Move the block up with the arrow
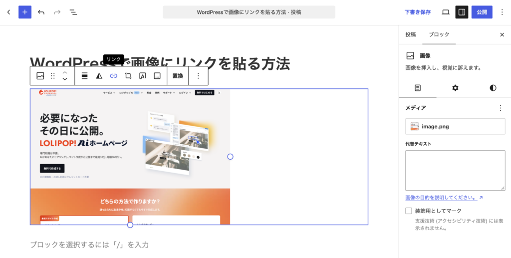511x258 pixels. (x=65, y=72)
